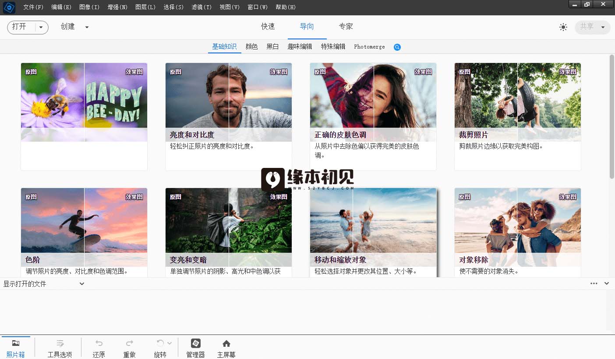Open the dropdown arrow beside 打开 button
Screen dimensions: 615x359
coord(41,27)
